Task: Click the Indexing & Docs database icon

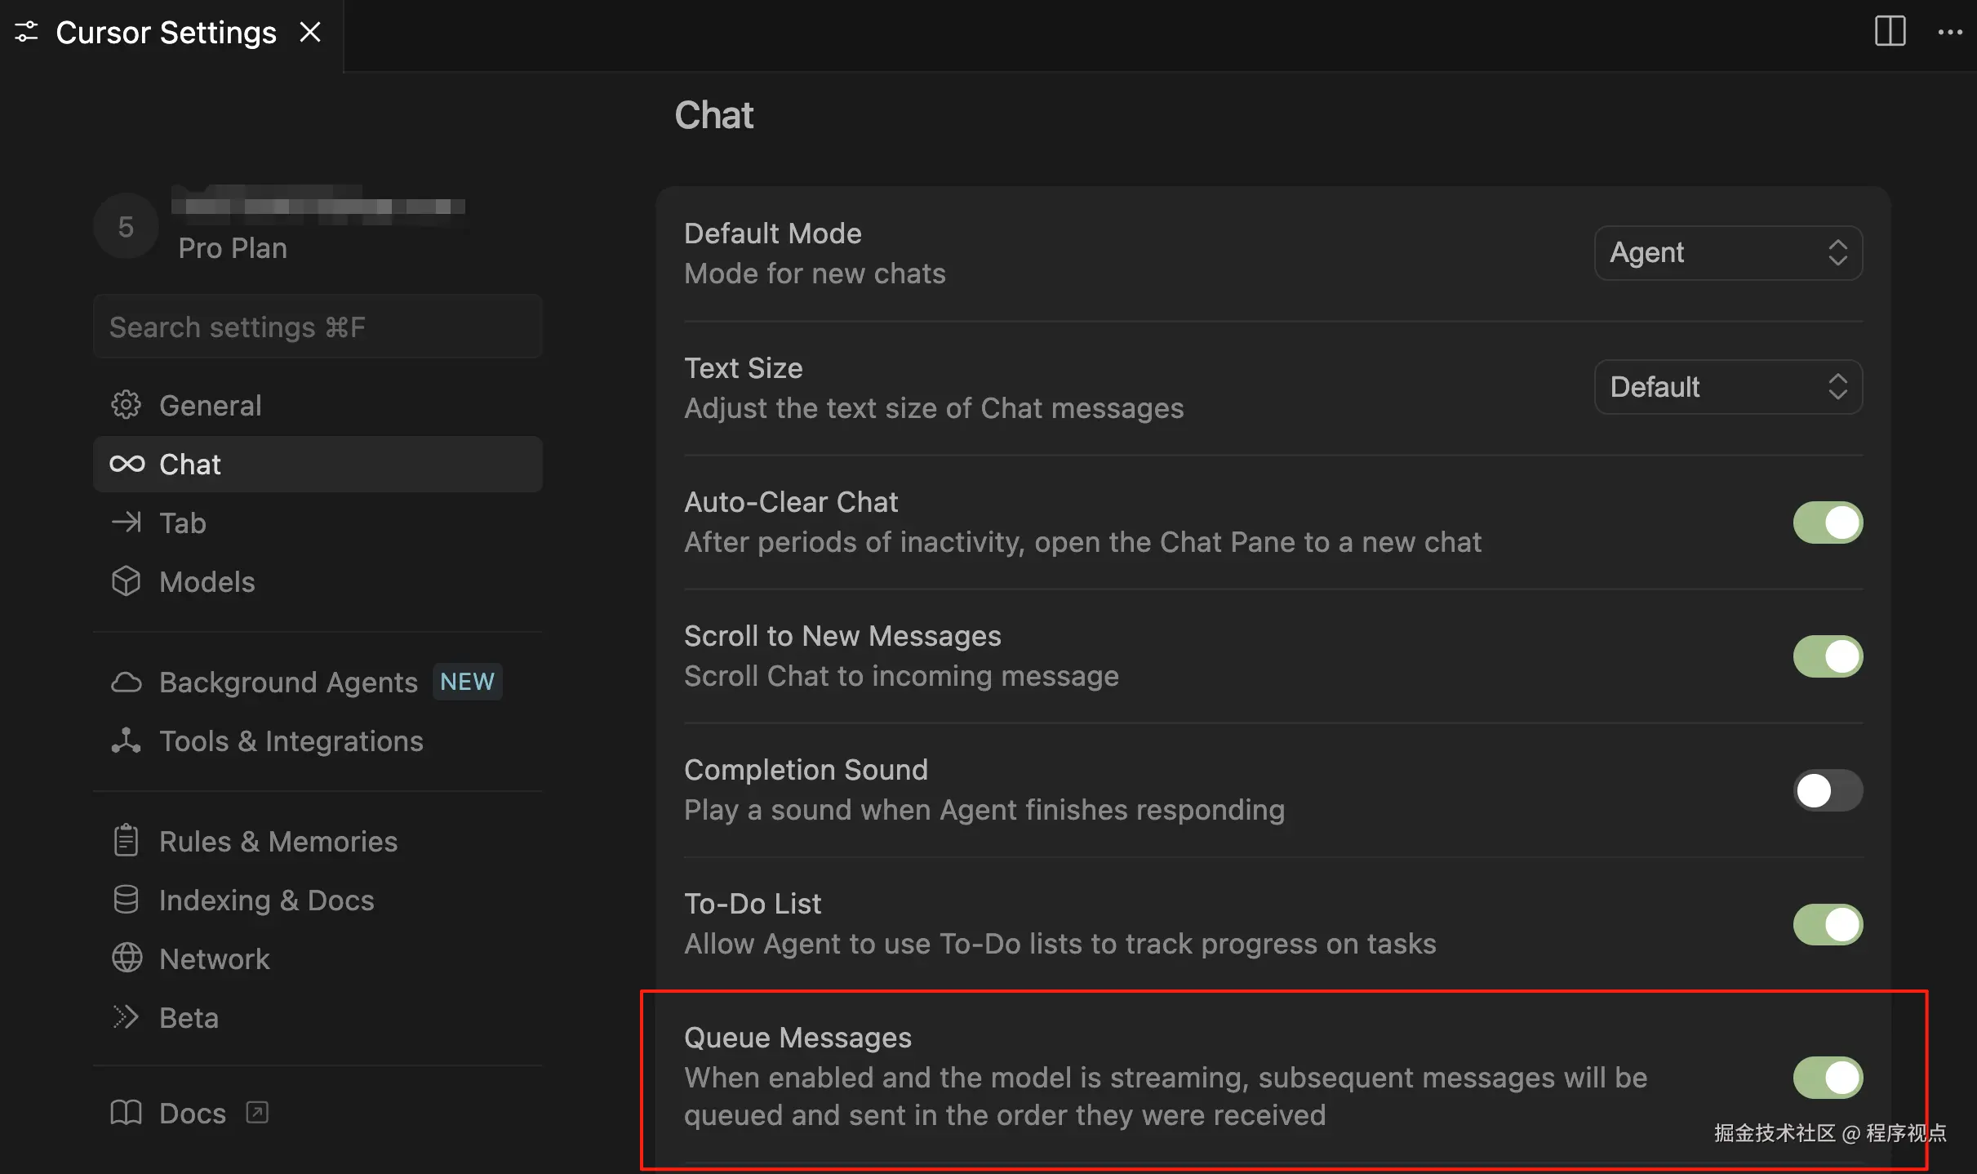Action: (127, 900)
